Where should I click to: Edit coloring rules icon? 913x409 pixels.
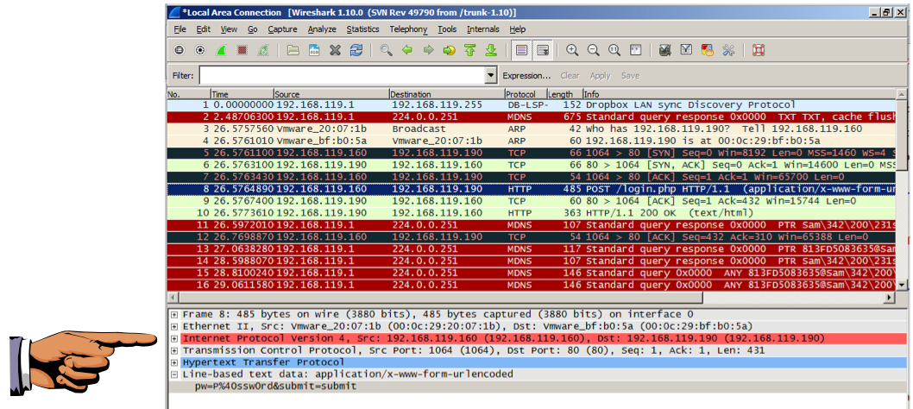tap(708, 51)
